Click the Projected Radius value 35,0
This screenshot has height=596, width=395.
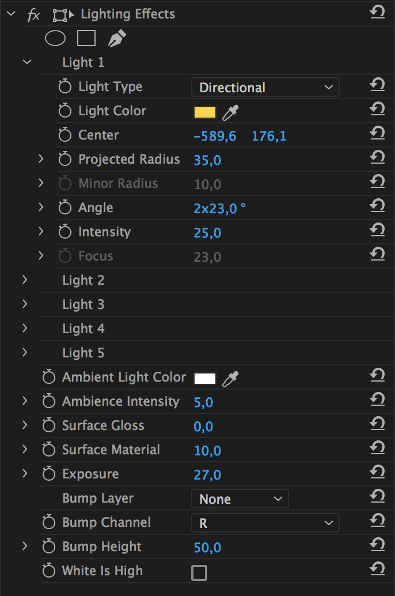coord(207,160)
